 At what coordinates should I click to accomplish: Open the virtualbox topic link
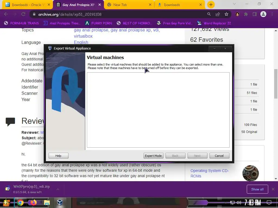[x=83, y=36]
